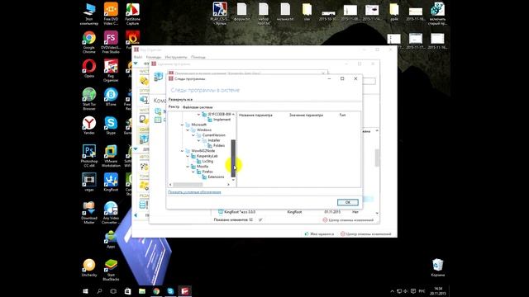Open Chrome from the taskbar

click(x=156, y=291)
